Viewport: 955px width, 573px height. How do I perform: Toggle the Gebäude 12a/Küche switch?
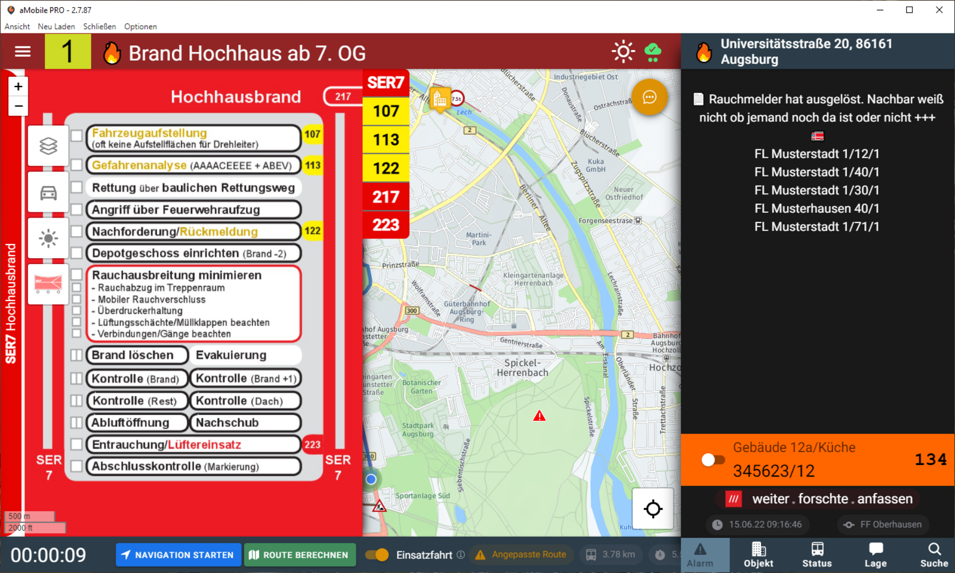pyautogui.click(x=713, y=460)
